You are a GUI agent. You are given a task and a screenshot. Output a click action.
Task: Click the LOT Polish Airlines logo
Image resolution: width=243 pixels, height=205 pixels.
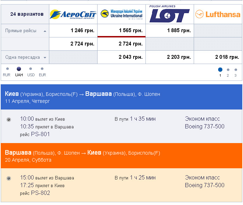pos(170,14)
